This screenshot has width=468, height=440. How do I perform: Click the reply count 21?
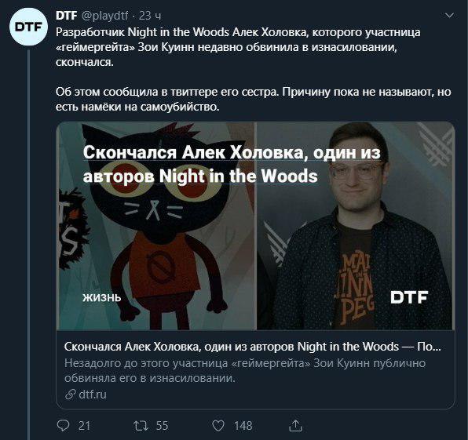point(84,426)
